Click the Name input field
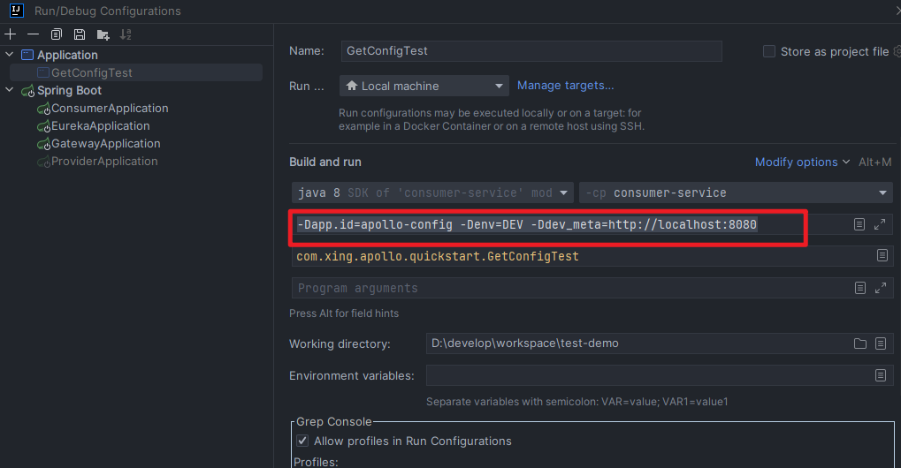The image size is (901, 468). [531, 51]
